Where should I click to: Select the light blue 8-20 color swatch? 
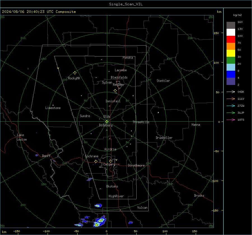coord(231,67)
